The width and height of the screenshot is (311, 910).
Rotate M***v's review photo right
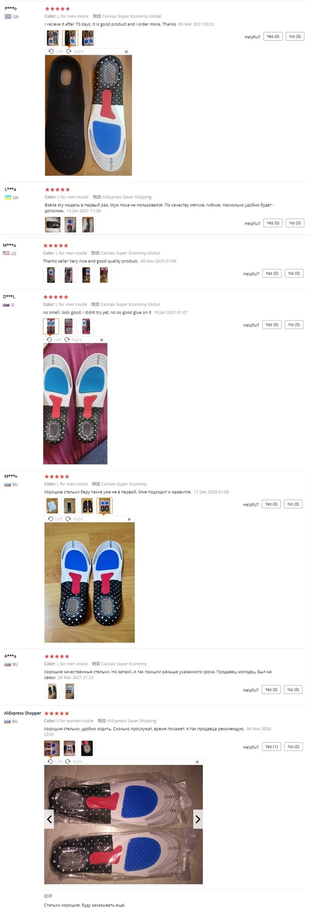pyautogui.click(x=74, y=519)
